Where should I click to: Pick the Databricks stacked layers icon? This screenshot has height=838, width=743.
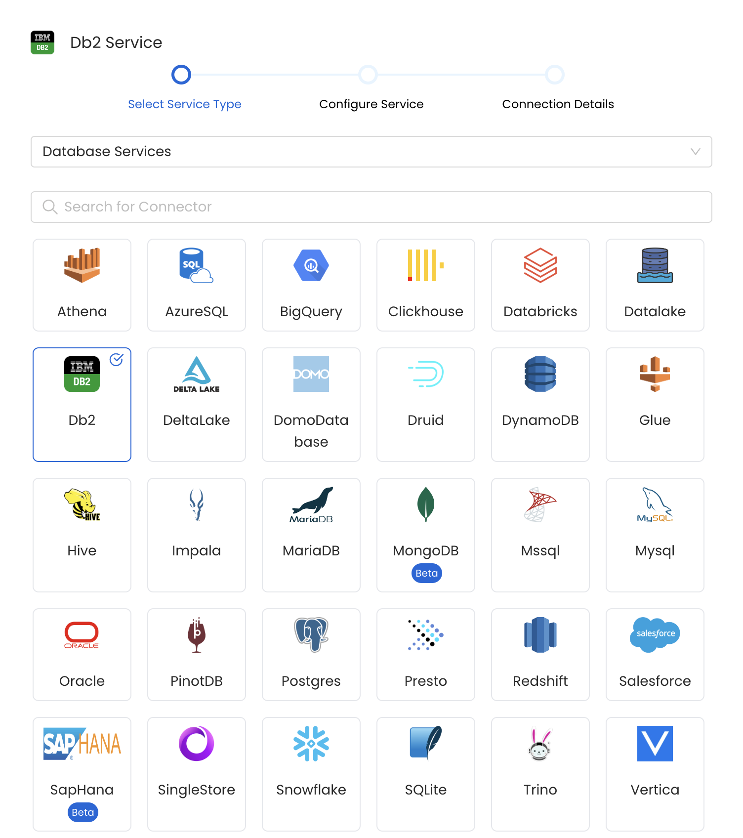(540, 265)
